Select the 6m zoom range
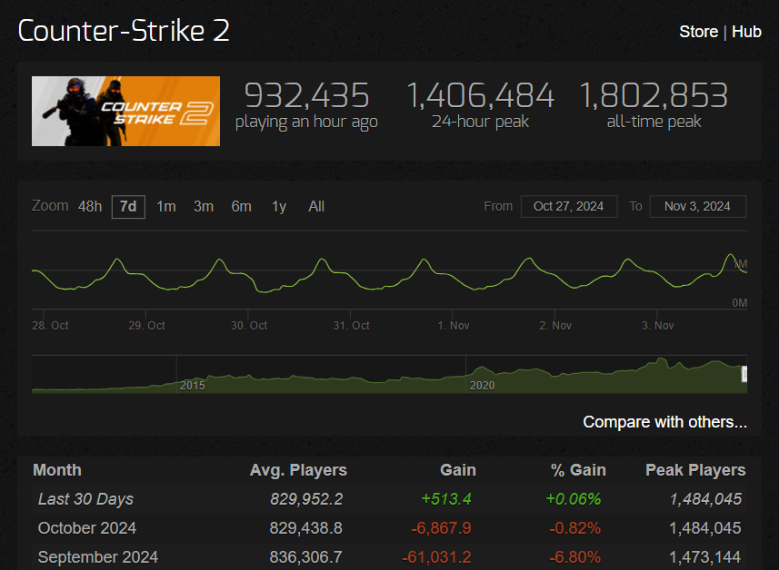The image size is (779, 570). 242,206
